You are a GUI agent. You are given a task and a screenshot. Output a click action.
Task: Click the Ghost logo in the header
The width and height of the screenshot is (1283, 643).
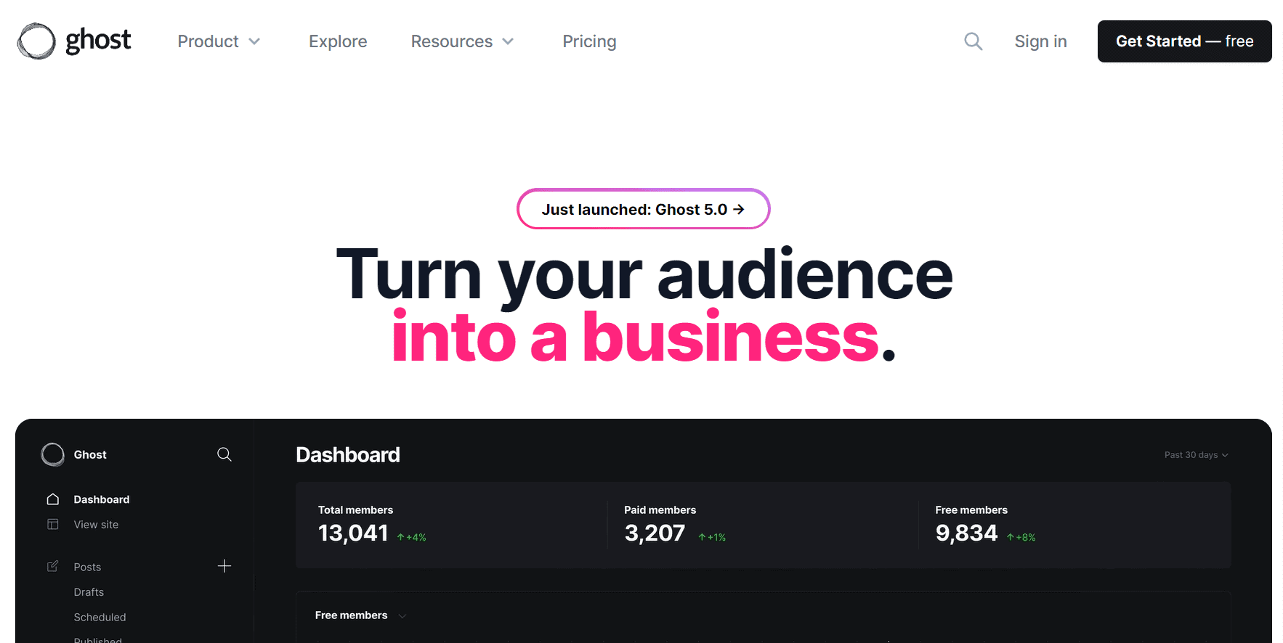tap(74, 41)
